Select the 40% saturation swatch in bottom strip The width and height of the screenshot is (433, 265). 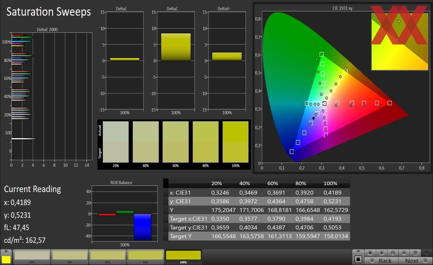click(x=70, y=257)
